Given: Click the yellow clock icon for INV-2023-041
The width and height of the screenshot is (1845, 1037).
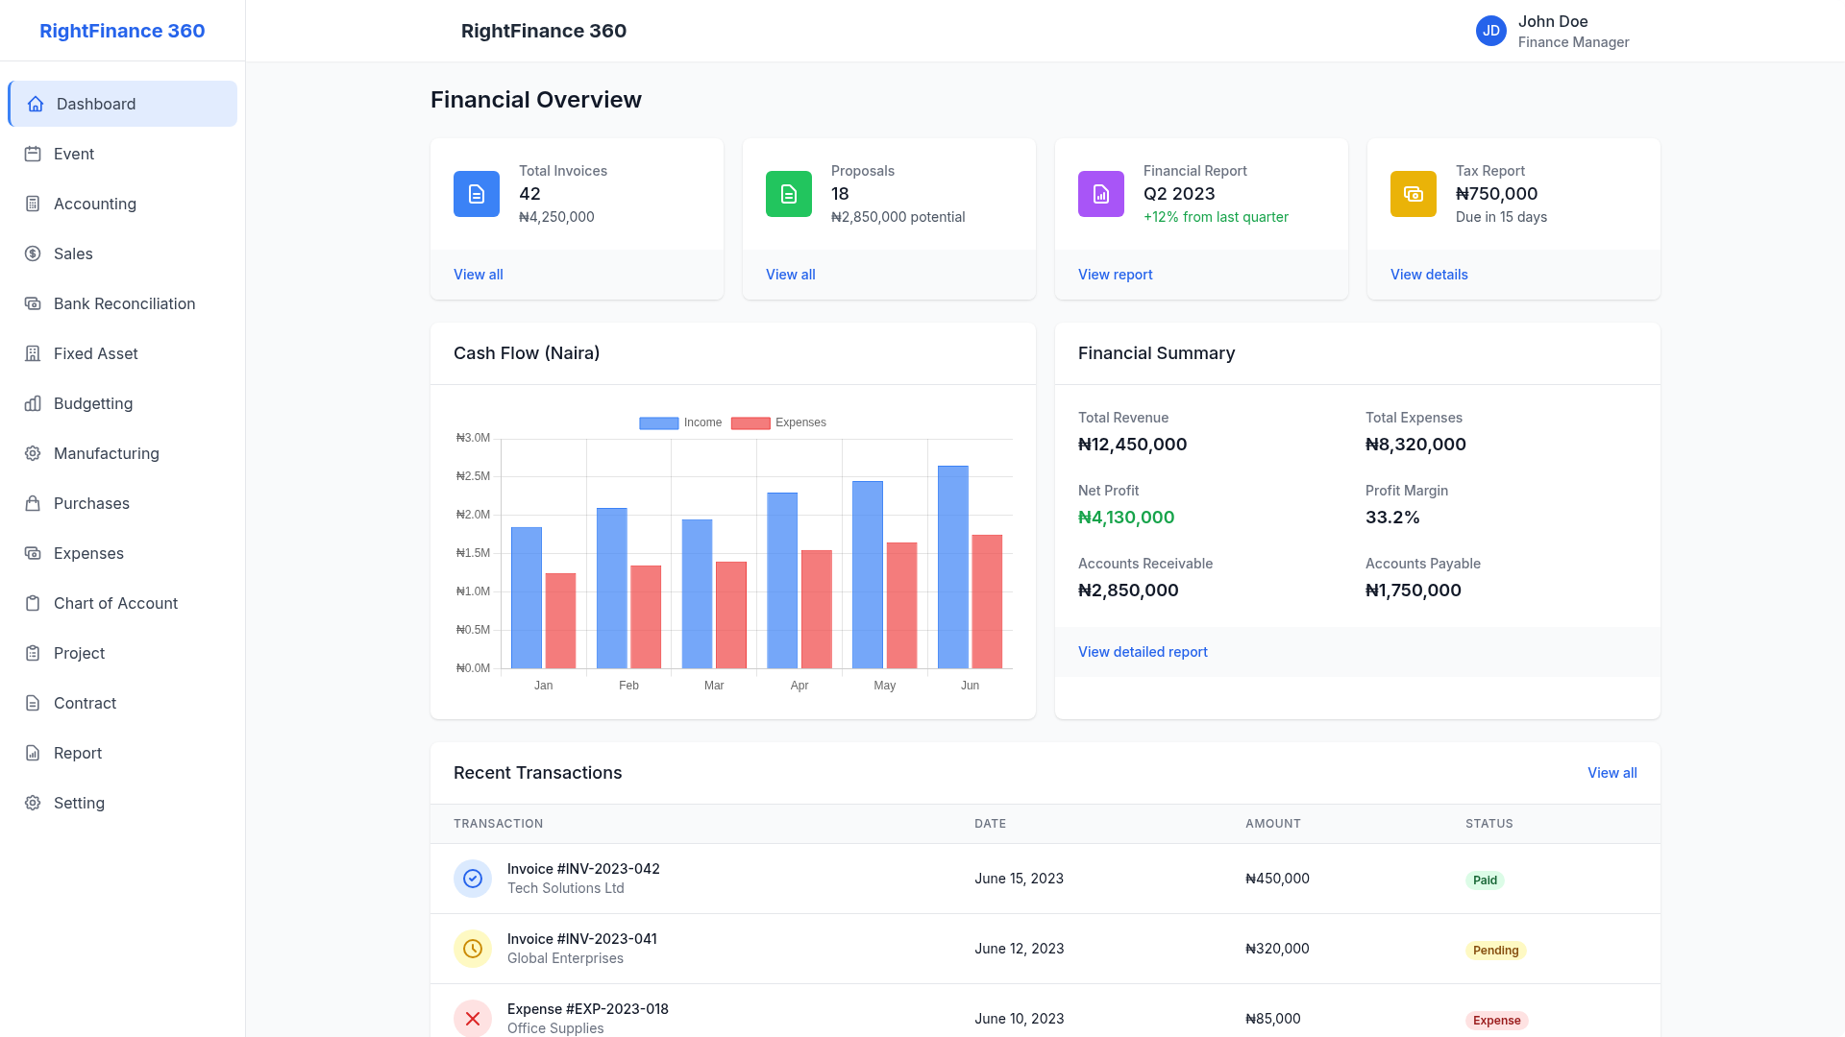Looking at the screenshot, I should point(473,949).
